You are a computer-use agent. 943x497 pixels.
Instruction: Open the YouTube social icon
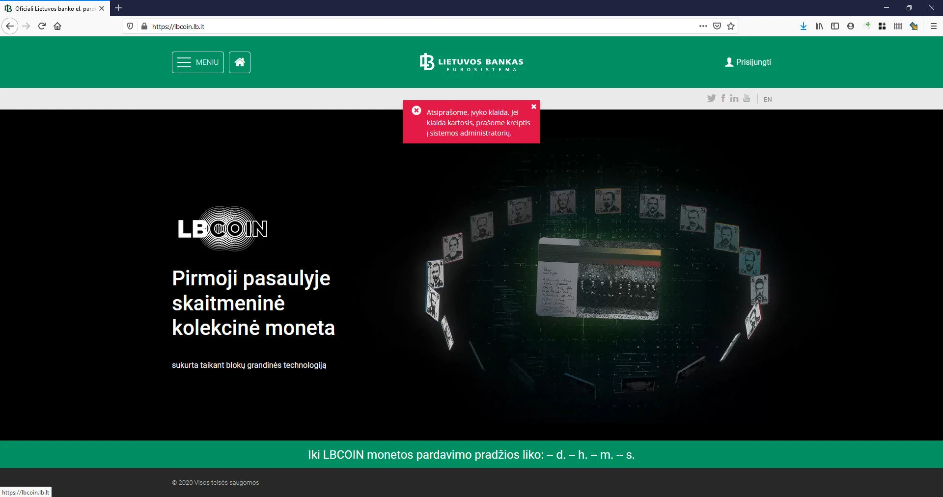click(x=747, y=98)
